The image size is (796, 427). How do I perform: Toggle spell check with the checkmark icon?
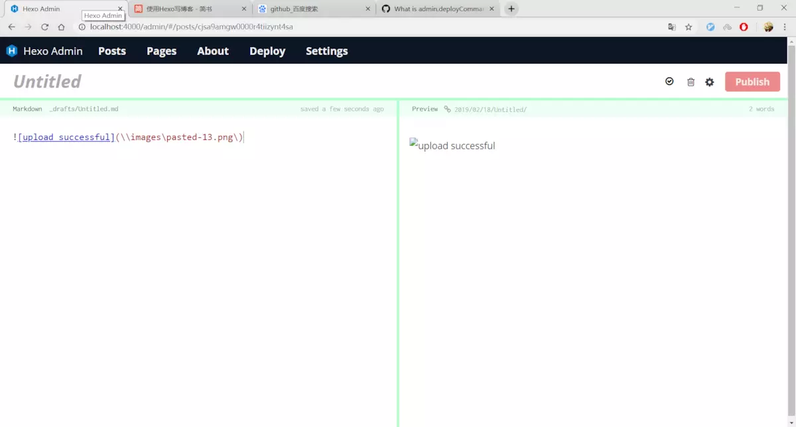coord(669,82)
